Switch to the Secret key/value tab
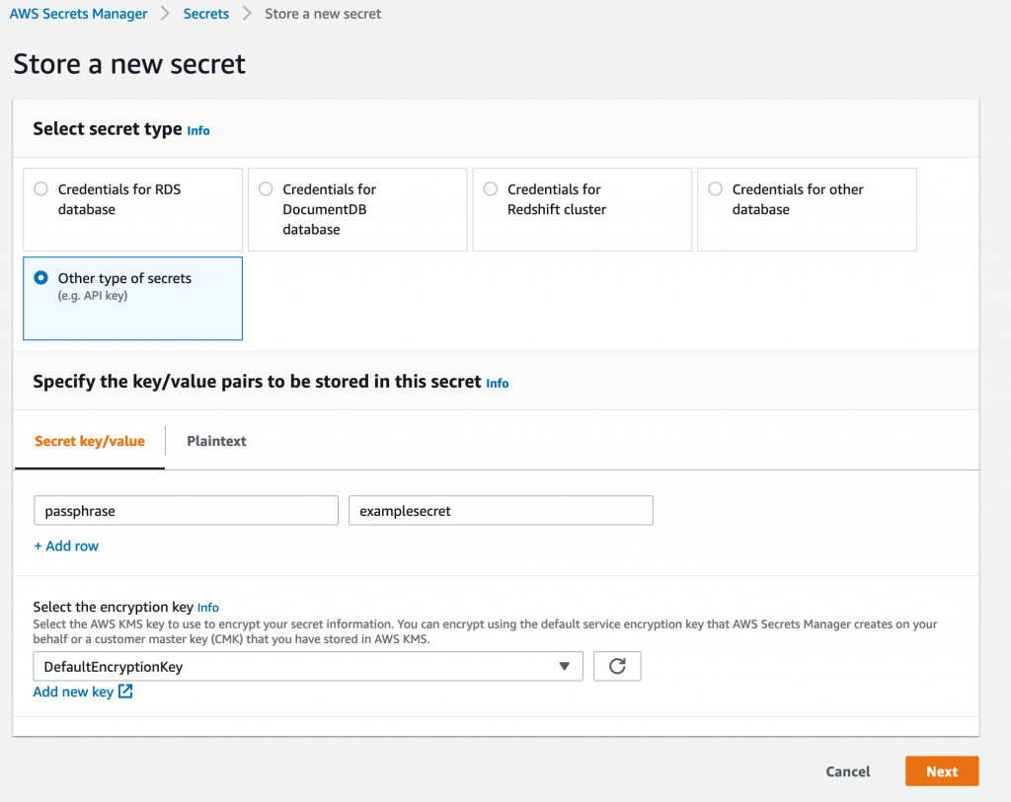Screen dimensions: 1011x802 tap(89, 441)
